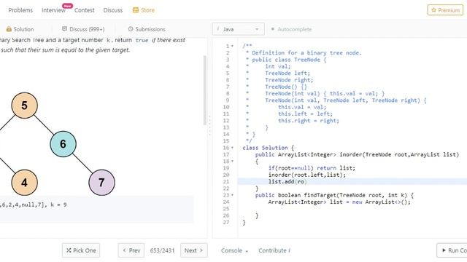Click the Pick One button
The image size is (467, 262).
click(x=81, y=250)
